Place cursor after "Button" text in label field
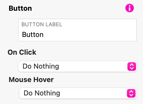This screenshot has height=104, width=143. [x=44, y=35]
